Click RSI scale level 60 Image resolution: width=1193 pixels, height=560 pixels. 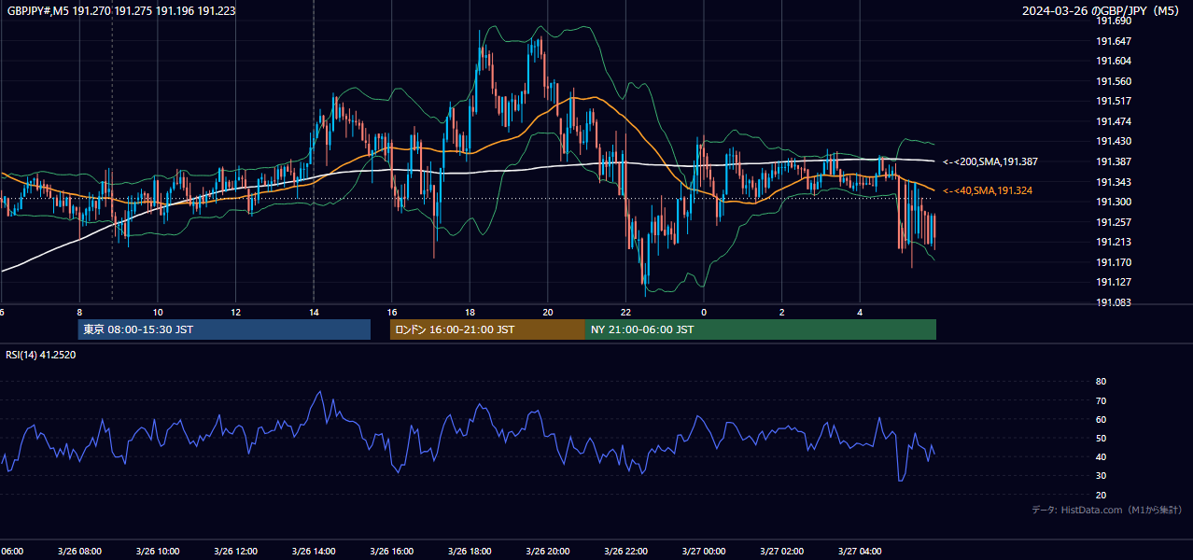[x=1101, y=419]
